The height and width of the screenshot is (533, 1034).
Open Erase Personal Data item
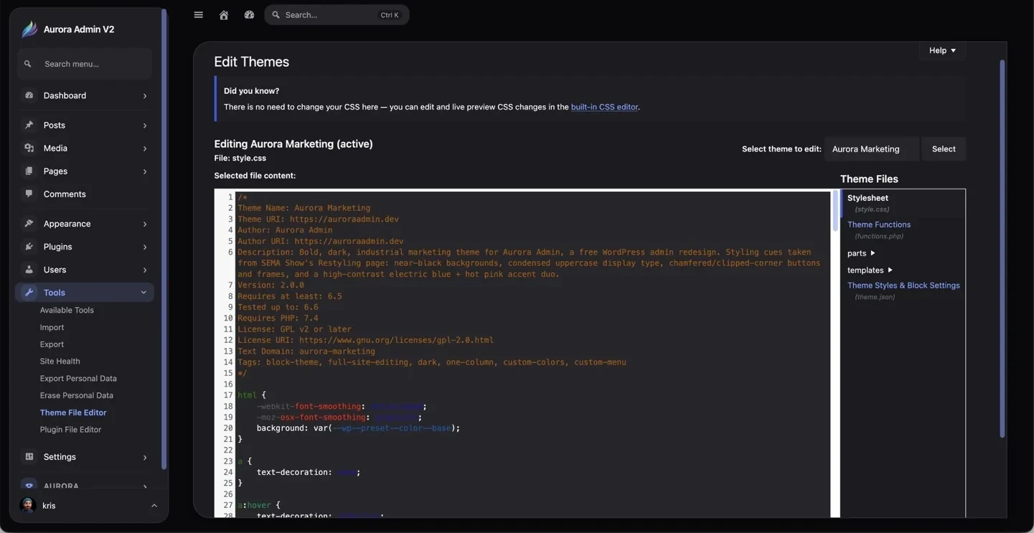pyautogui.click(x=76, y=395)
